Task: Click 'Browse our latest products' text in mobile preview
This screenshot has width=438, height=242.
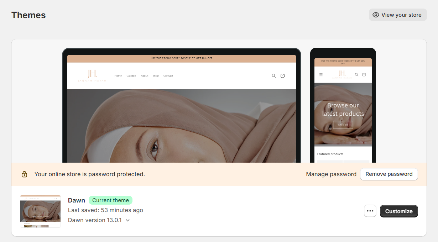Action: [x=343, y=110]
